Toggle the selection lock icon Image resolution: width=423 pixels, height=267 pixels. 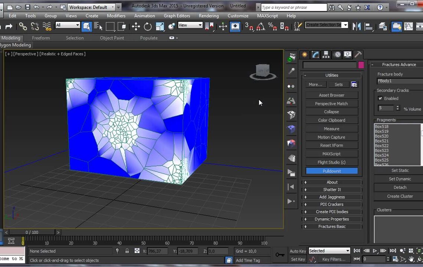click(x=127, y=251)
